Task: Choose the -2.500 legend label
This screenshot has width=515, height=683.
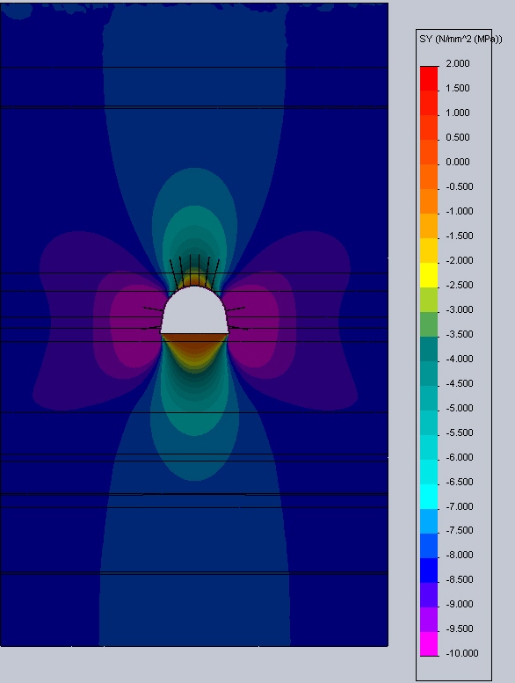Action: click(460, 286)
